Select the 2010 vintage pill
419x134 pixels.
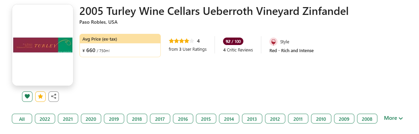point(321,119)
